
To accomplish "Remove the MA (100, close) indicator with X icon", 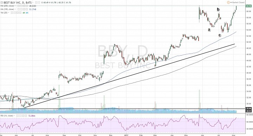I will click(x=27, y=9).
